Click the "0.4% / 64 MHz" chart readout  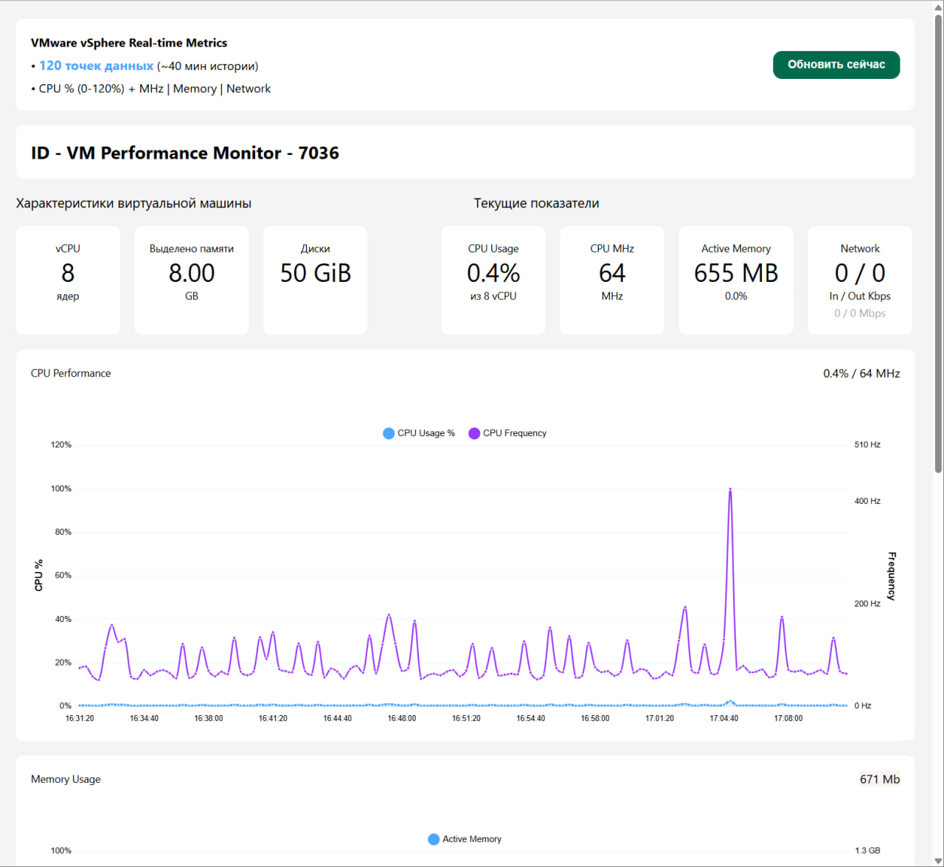[861, 373]
